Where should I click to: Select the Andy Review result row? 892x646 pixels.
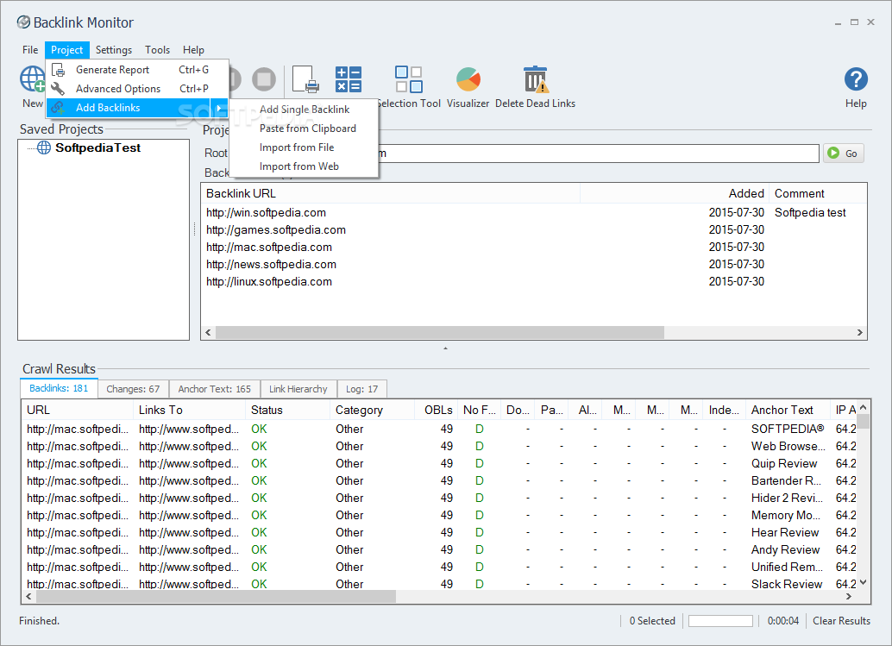pyautogui.click(x=440, y=550)
